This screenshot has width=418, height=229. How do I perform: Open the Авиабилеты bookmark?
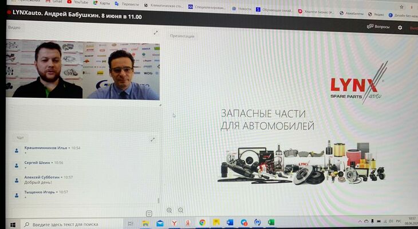click(352, 13)
